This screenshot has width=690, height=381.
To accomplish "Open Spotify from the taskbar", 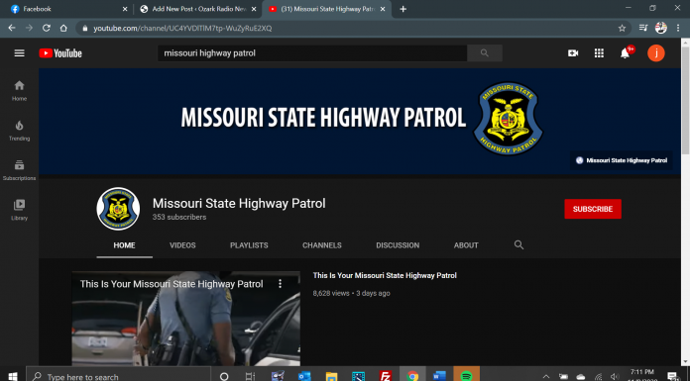I will coord(466,376).
